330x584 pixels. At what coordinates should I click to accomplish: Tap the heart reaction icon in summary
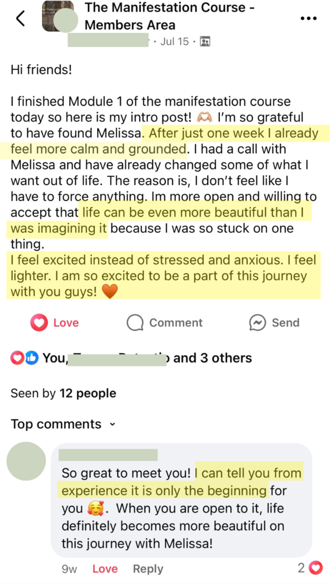point(17,358)
